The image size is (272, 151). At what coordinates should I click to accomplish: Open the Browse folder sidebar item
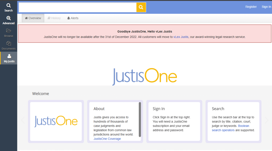8,33
